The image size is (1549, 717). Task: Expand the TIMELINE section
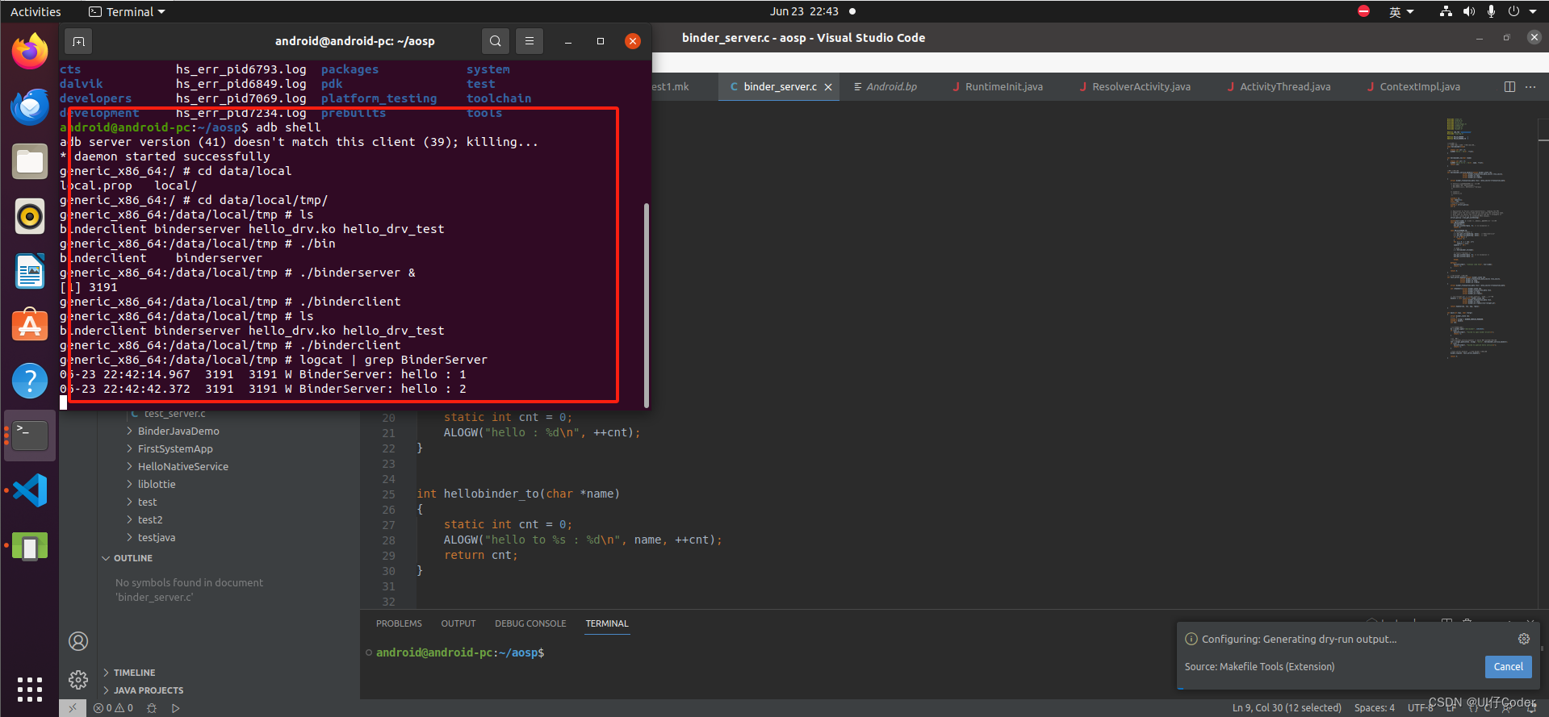[134, 673]
